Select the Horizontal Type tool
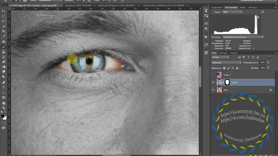Image resolution: width=278 pixels, height=156 pixels. coord(3,88)
